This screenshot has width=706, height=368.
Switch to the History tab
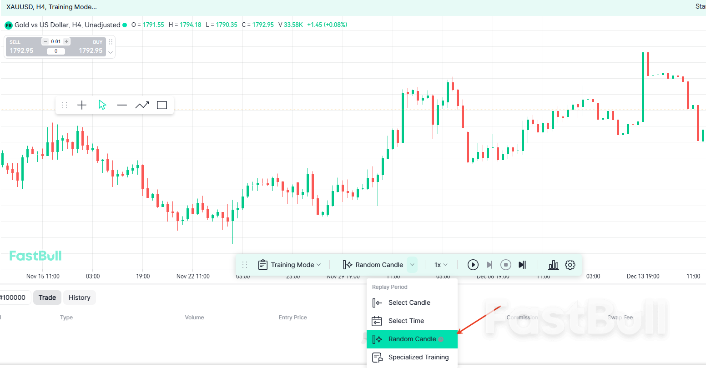(79, 297)
